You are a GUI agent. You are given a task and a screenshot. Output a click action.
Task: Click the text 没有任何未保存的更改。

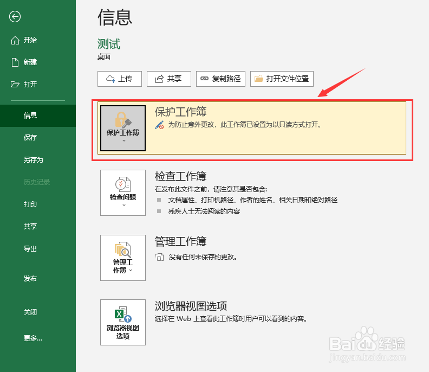203,257
